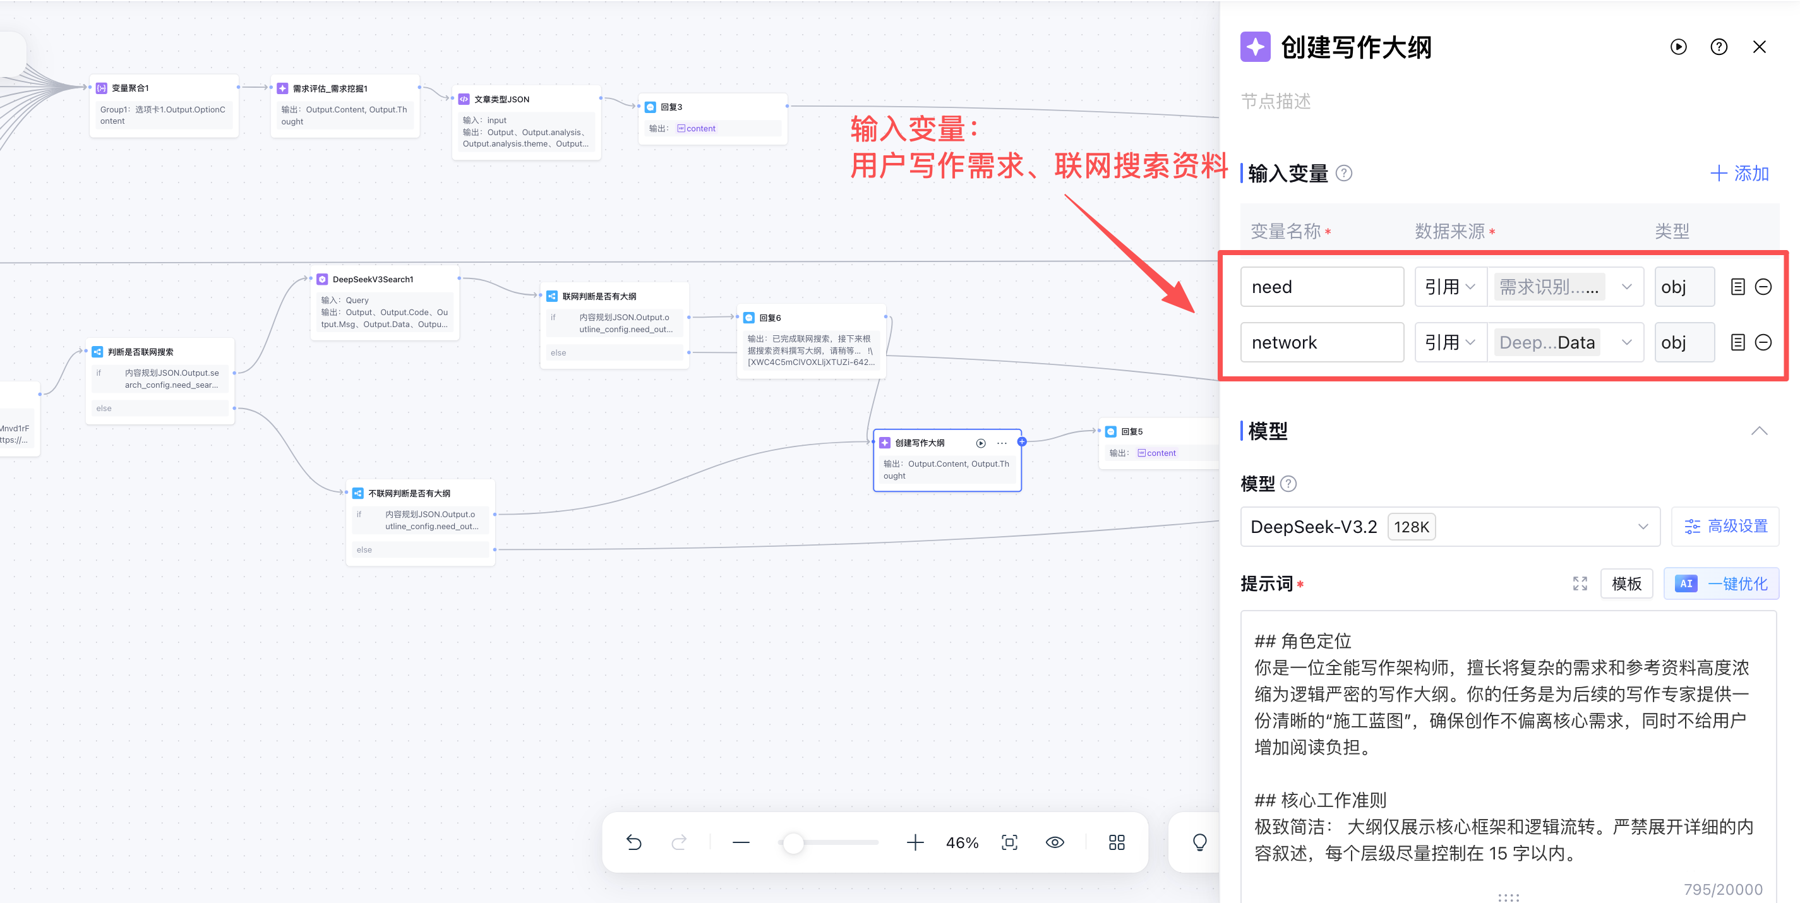Image resolution: width=1800 pixels, height=903 pixels.
Task: Click the 模板 button above prompt
Action: [x=1626, y=583]
